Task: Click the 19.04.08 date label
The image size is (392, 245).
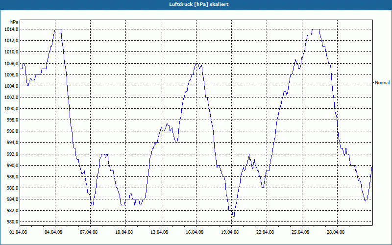Action: tap(230, 232)
